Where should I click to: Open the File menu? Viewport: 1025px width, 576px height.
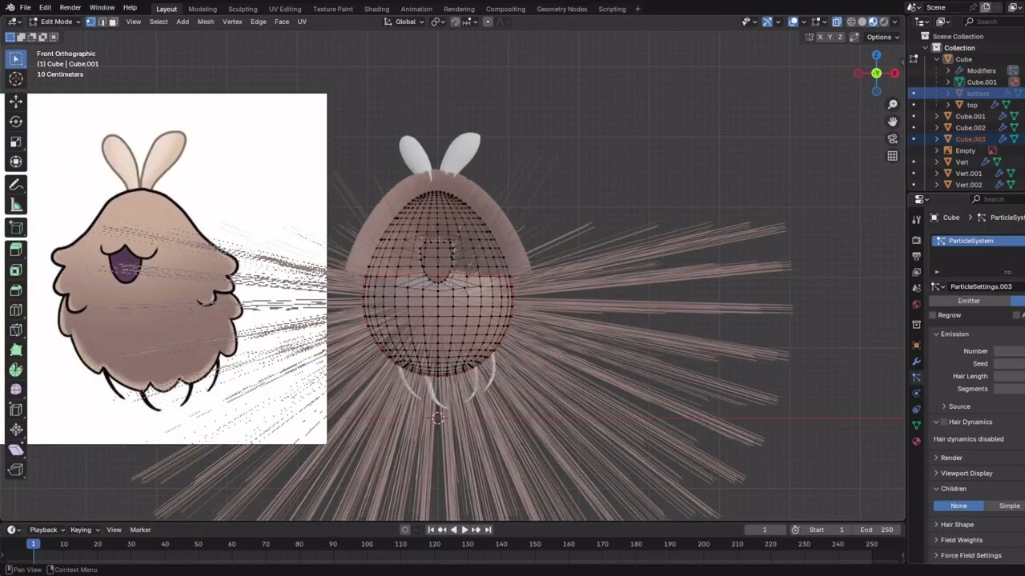click(26, 8)
